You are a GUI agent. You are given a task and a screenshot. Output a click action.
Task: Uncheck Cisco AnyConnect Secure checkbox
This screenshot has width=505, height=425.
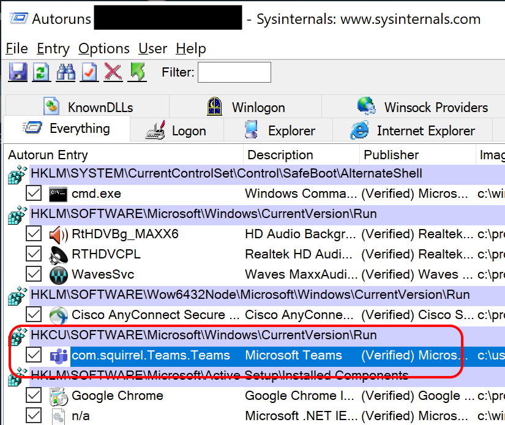34,315
